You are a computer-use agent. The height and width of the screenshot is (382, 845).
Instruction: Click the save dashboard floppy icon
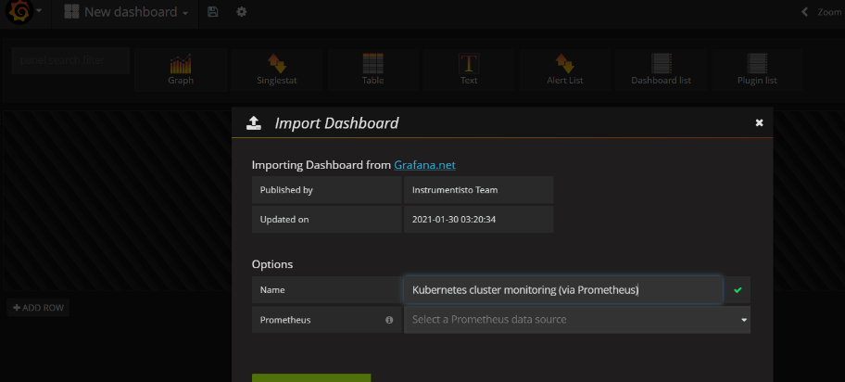point(213,12)
